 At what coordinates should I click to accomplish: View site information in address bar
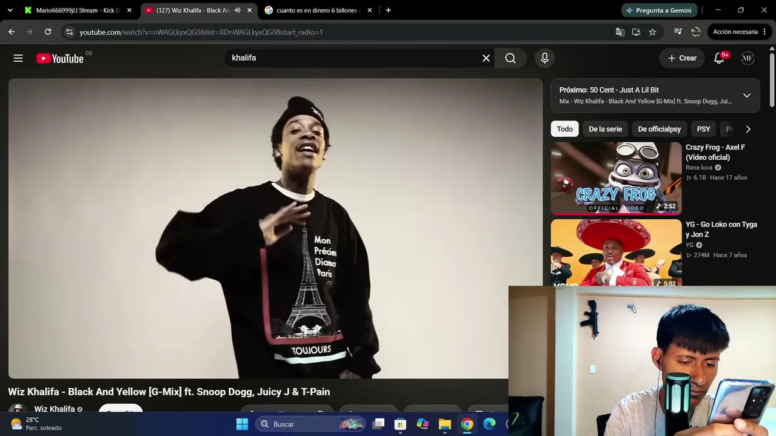click(x=69, y=32)
